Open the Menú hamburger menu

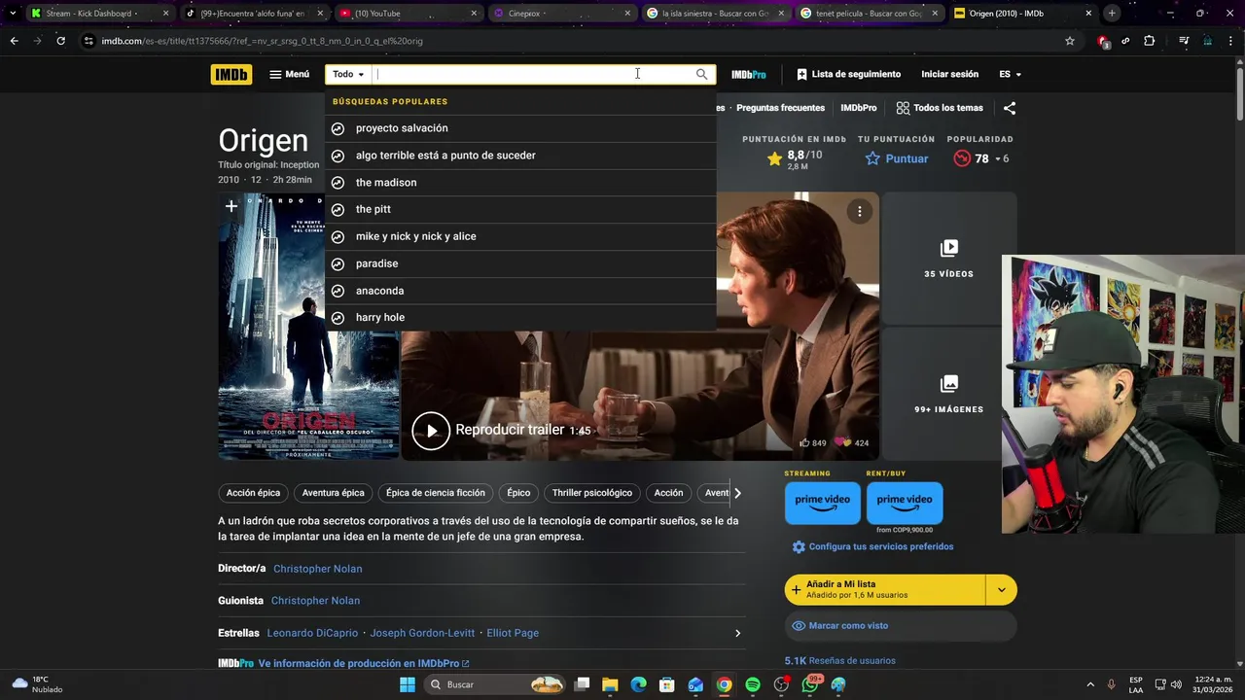point(289,74)
